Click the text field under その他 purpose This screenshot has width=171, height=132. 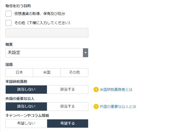tap(47, 33)
